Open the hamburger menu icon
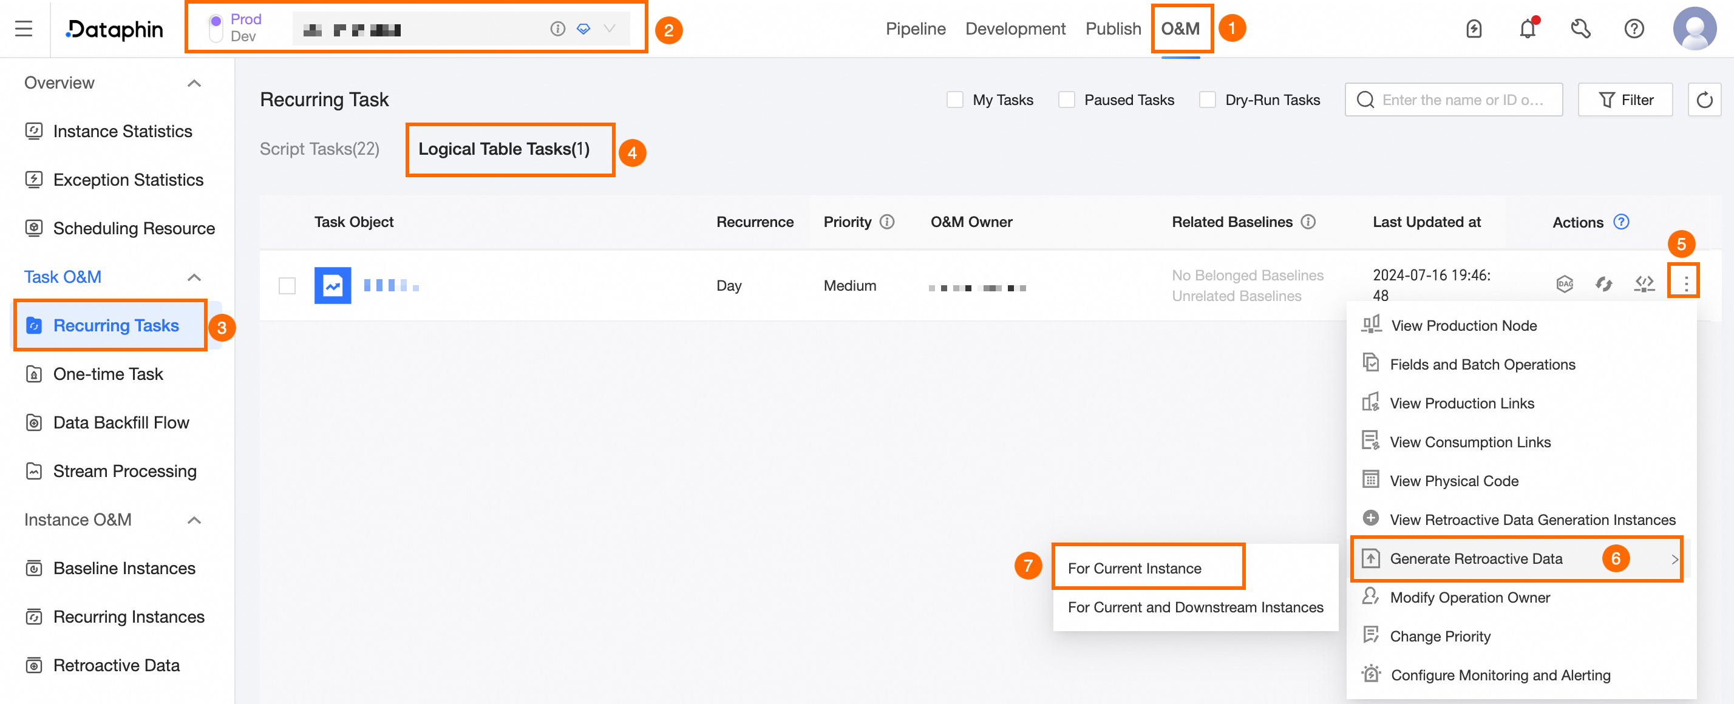1734x704 pixels. pyautogui.click(x=24, y=29)
